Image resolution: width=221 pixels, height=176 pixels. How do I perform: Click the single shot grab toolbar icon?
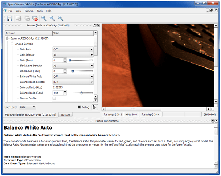point(19,18)
